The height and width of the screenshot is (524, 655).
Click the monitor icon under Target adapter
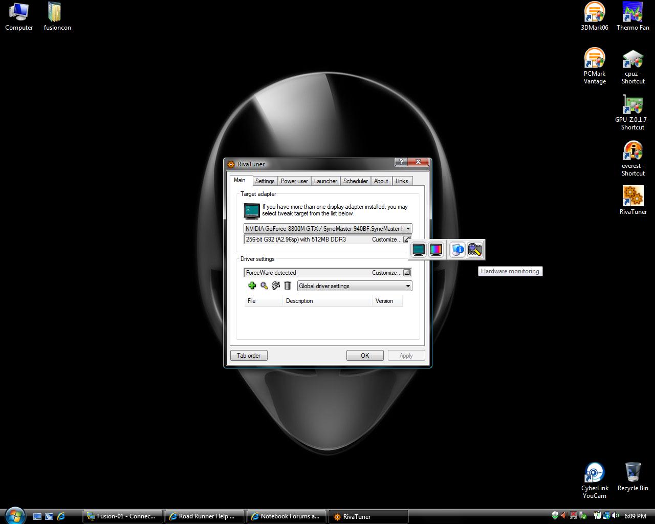[252, 211]
